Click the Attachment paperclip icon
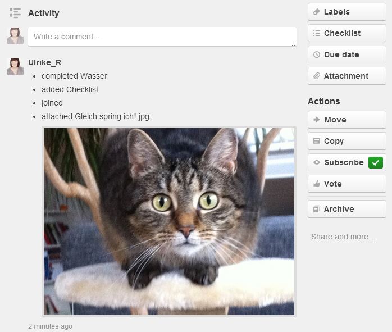This screenshot has width=392, height=332. coord(317,76)
